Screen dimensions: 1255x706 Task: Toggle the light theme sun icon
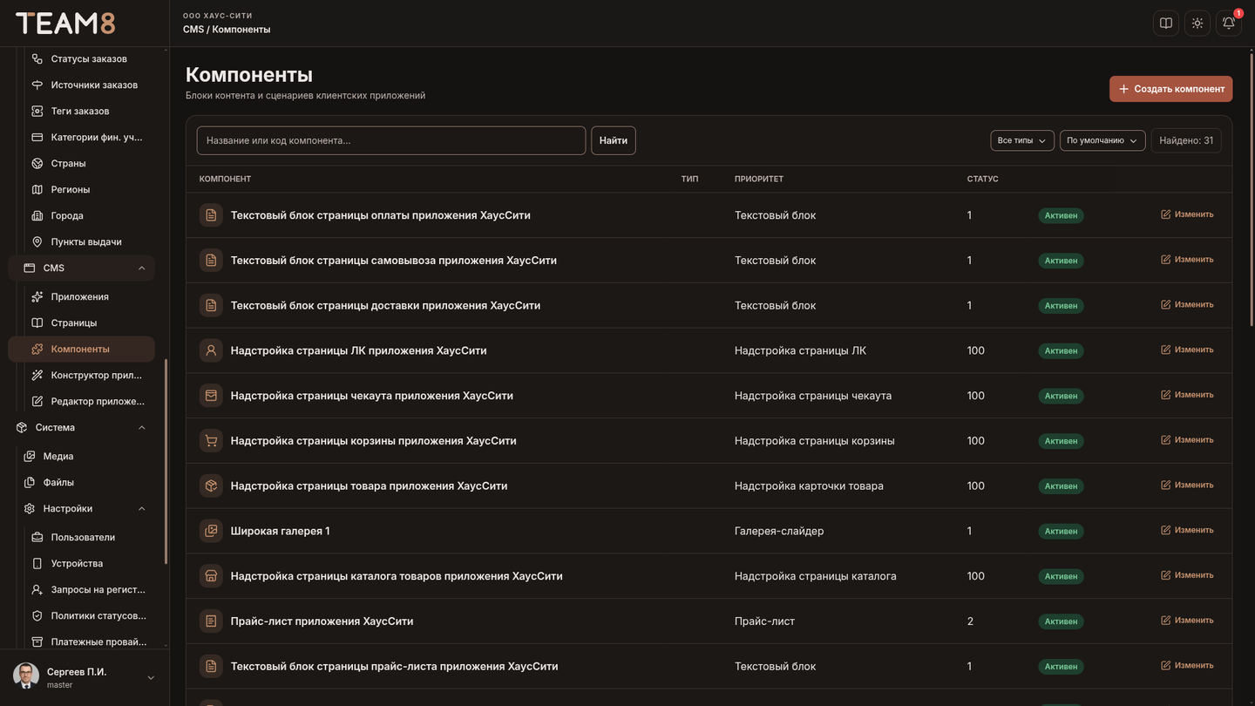click(x=1197, y=24)
